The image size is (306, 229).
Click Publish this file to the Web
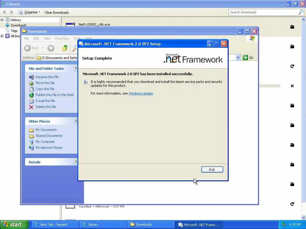pyautogui.click(x=54, y=95)
